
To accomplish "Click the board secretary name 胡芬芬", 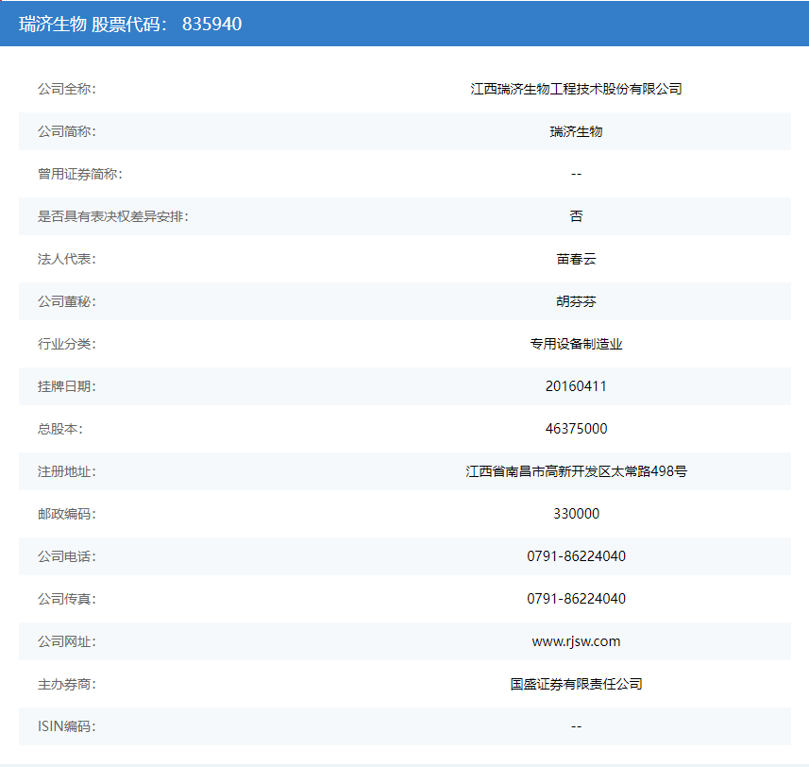I will coord(576,301).
